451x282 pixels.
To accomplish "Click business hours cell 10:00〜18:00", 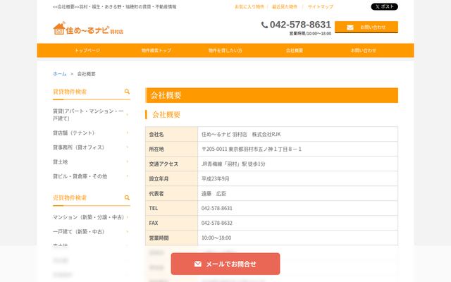I will [297, 238].
